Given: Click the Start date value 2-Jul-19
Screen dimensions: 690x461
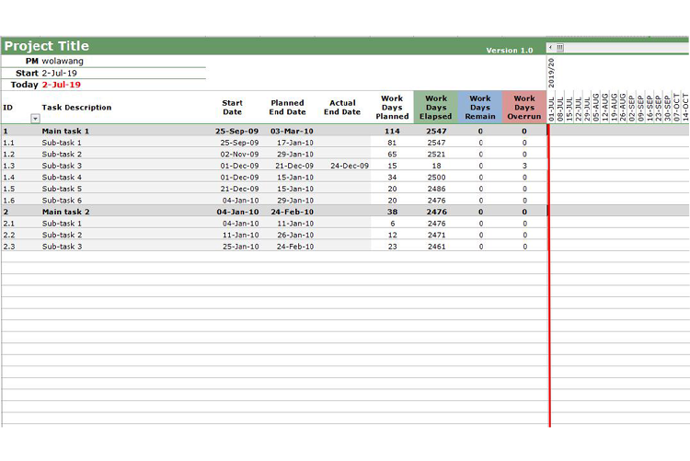Looking at the screenshot, I should pos(60,73).
